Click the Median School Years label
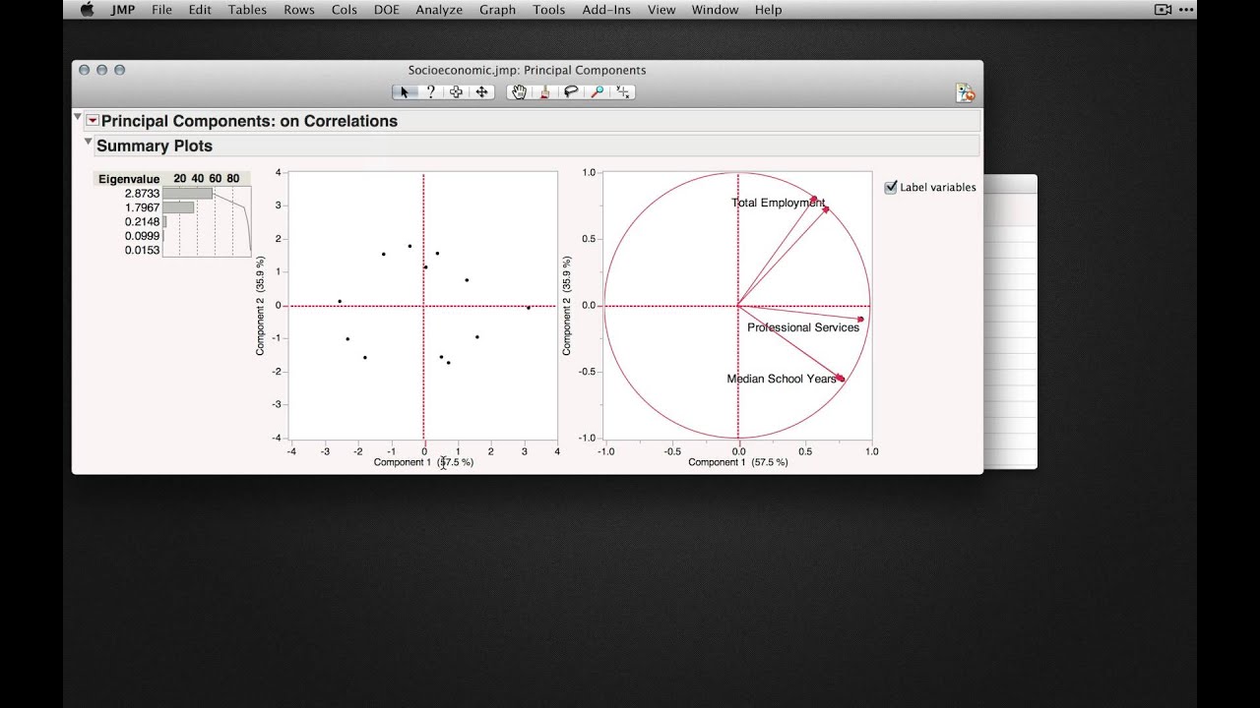 tap(782, 379)
